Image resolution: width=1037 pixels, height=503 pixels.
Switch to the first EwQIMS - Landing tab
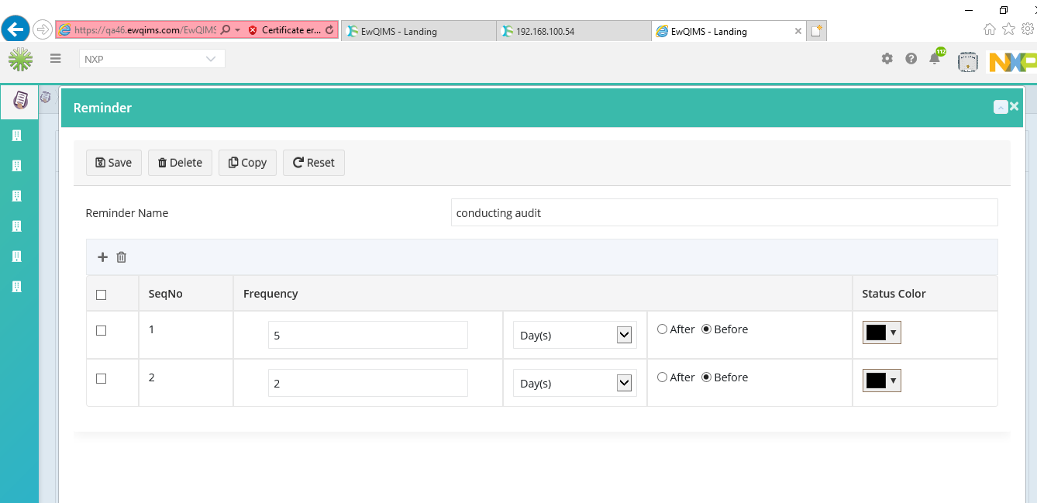[418, 31]
